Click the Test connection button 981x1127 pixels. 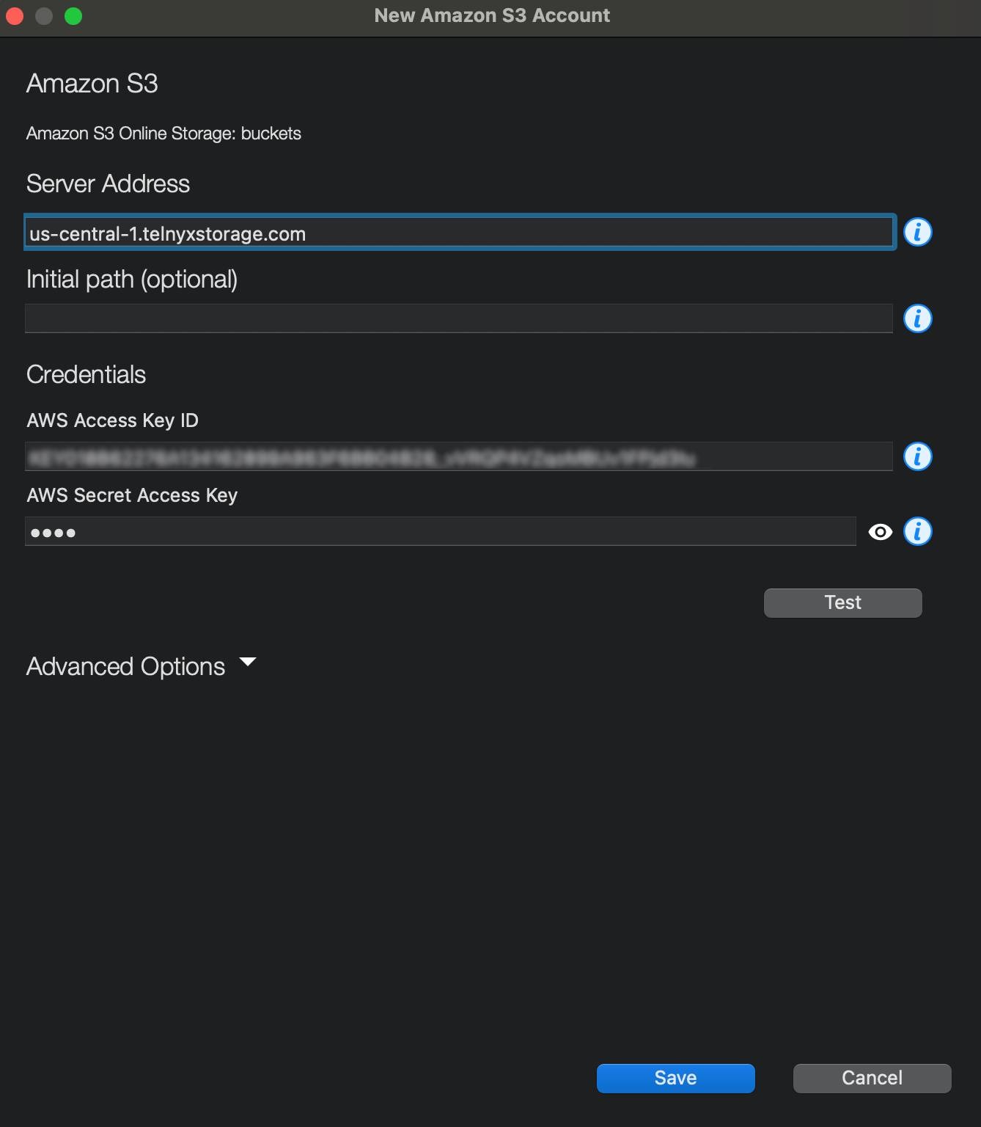tap(842, 602)
